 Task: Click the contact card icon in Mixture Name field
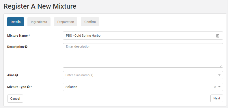[x=218, y=36]
